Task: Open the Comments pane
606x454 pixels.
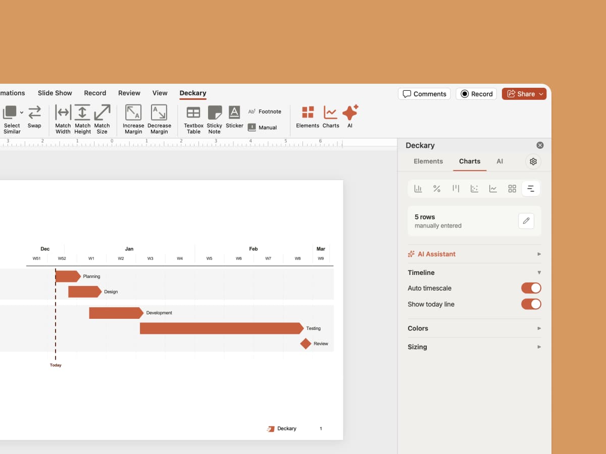Action: (x=424, y=94)
